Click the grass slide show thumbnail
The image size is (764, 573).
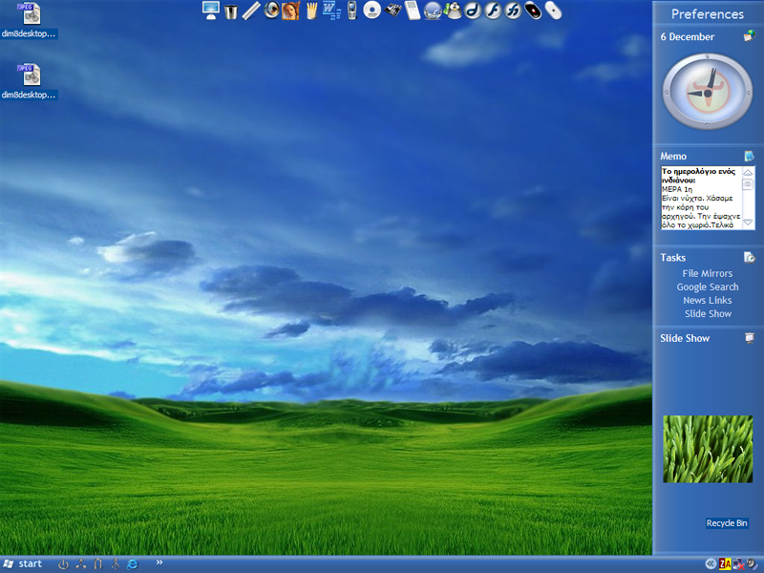click(x=708, y=449)
